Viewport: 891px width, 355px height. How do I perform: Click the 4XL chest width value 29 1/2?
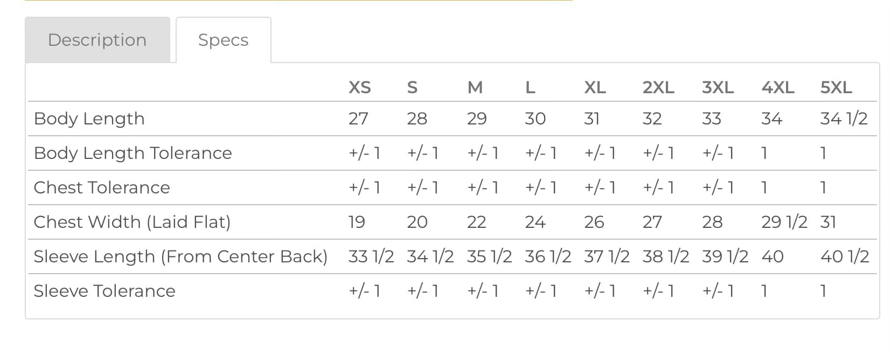pyautogui.click(x=784, y=222)
